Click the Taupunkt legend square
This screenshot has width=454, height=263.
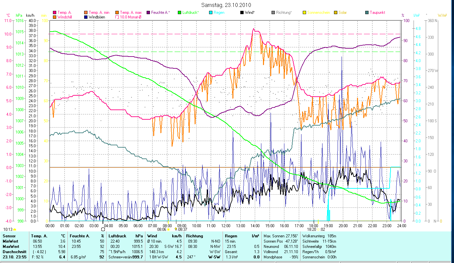coord(367,13)
